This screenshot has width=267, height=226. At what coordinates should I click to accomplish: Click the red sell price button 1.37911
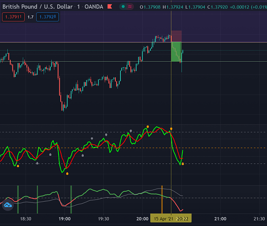tap(13, 17)
